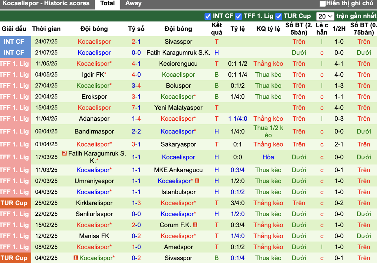
Task: Uncheck the TUR Cup filter checkbox
Action: pyautogui.click(x=278, y=16)
